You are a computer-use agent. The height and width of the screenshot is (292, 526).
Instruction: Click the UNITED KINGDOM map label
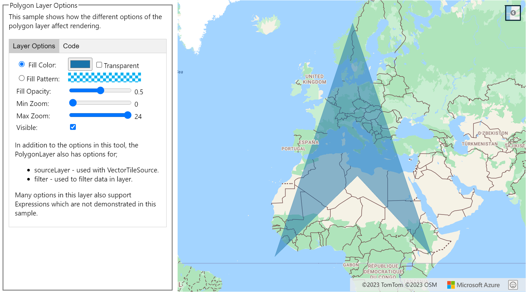314,79
